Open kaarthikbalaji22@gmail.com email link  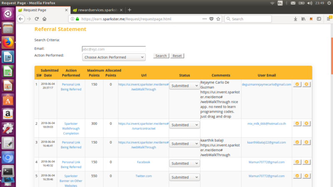(266, 142)
